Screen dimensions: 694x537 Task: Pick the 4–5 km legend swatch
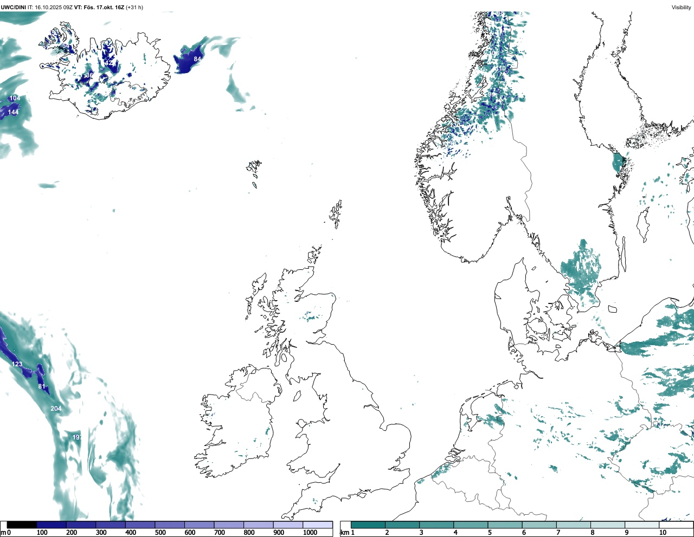[x=471, y=525]
